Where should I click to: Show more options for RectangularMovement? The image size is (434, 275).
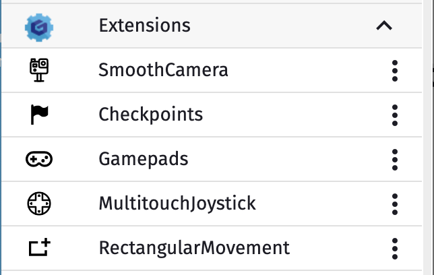395,247
